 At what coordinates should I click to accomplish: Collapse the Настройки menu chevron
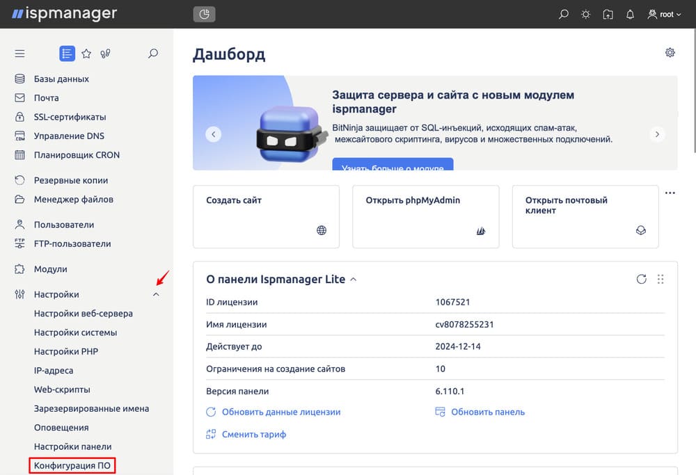click(156, 294)
